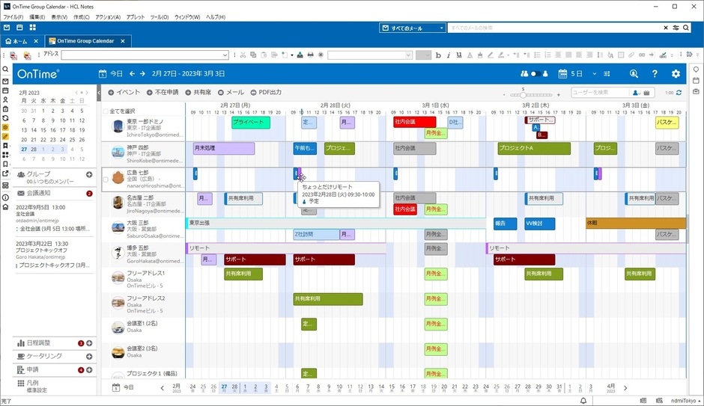Screen dimensions: 704x406
Task: Go to next week with right arrow
Action: tap(142, 73)
